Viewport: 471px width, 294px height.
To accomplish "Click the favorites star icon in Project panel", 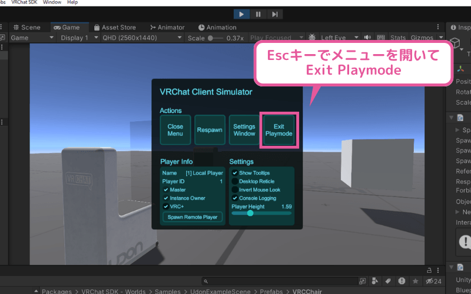I will (416, 281).
